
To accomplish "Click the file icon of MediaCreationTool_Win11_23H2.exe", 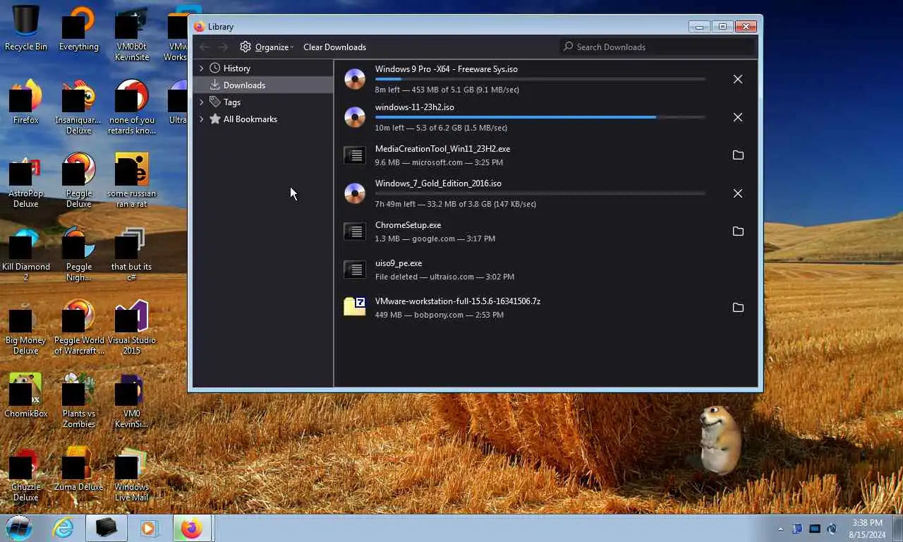I will [355, 155].
